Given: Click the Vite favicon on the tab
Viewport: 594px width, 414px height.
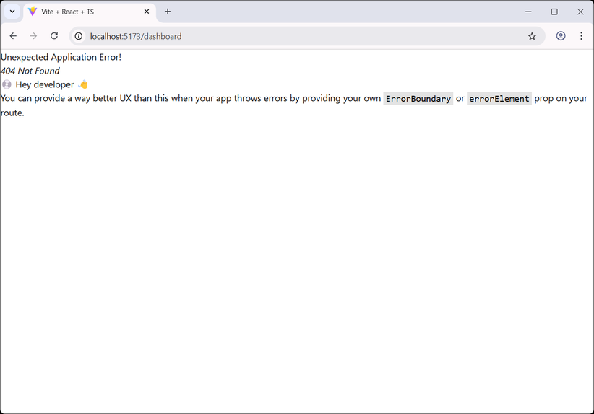Looking at the screenshot, I should point(33,12).
